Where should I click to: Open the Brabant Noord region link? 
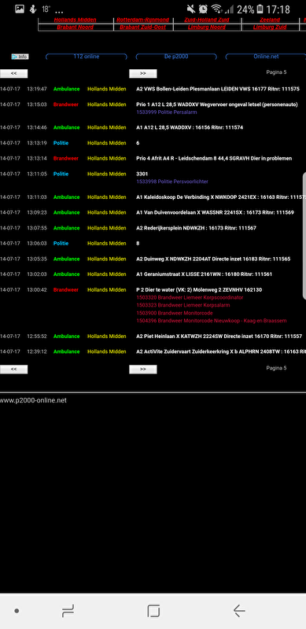coord(75,28)
